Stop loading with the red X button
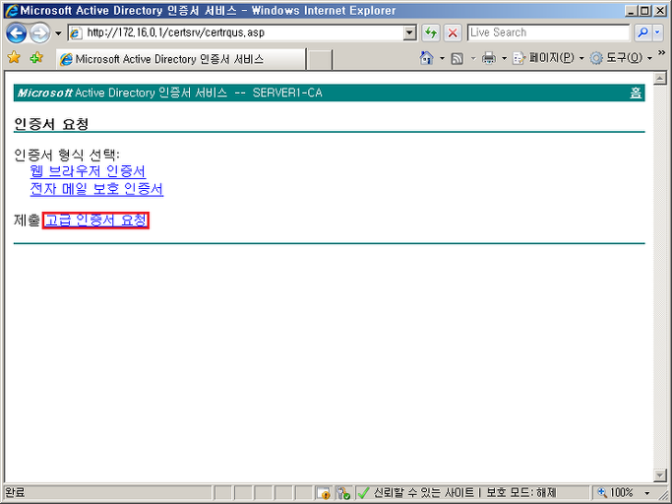The image size is (672, 504). (x=453, y=32)
